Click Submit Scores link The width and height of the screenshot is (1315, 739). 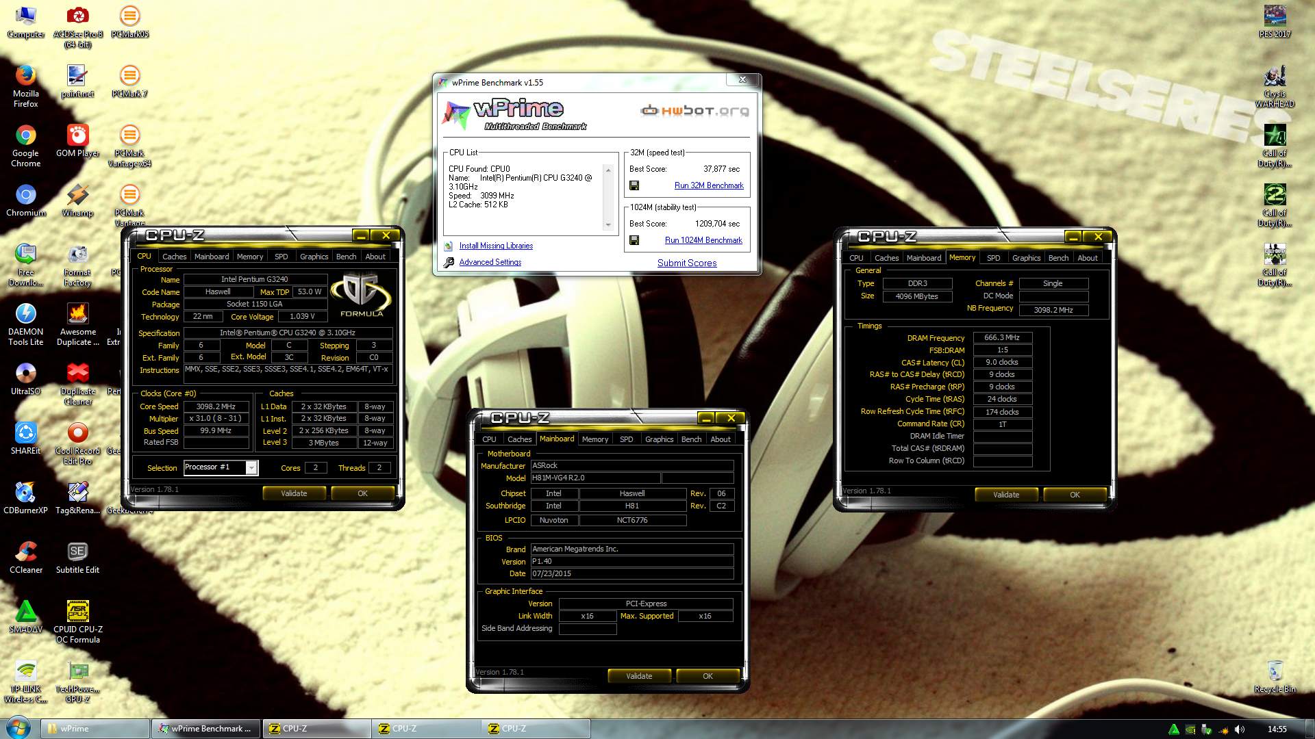(x=687, y=263)
